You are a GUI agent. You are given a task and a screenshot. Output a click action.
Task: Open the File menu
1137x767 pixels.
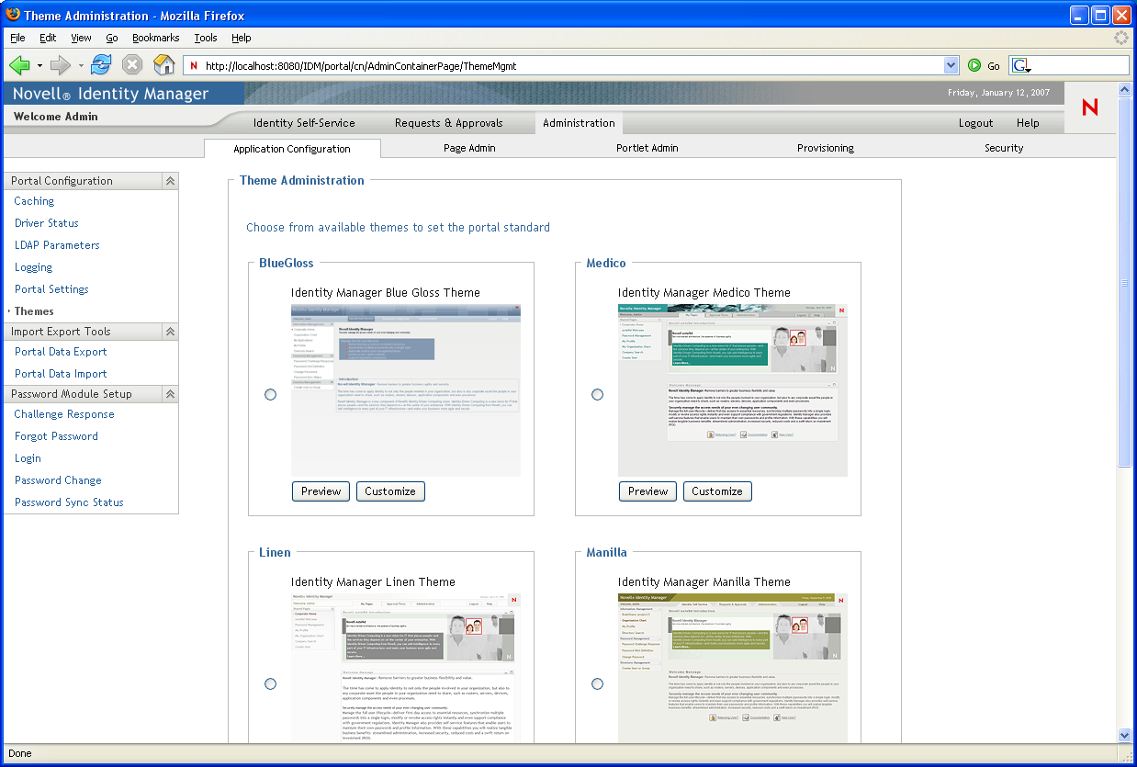pyautogui.click(x=17, y=38)
